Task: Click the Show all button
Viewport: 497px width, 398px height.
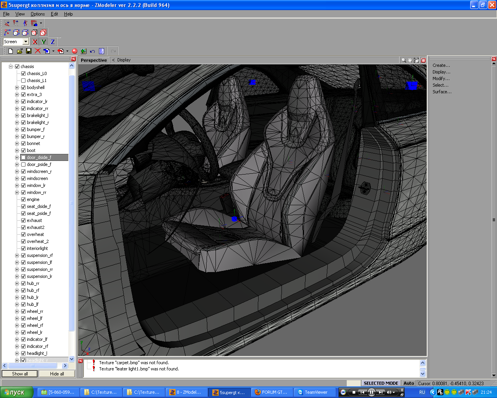Action: (x=20, y=374)
